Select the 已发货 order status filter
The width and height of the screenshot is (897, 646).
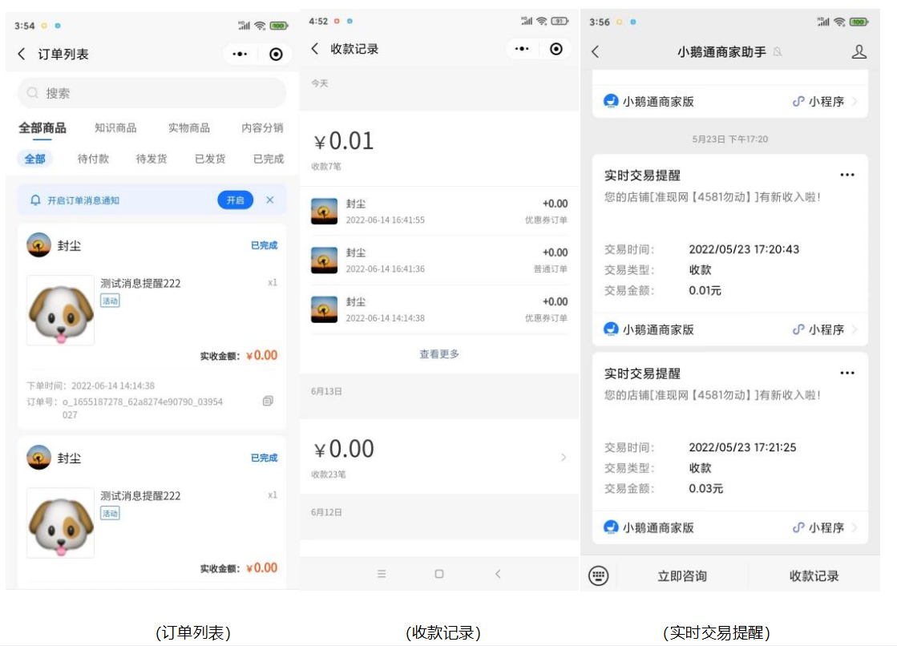pos(210,159)
